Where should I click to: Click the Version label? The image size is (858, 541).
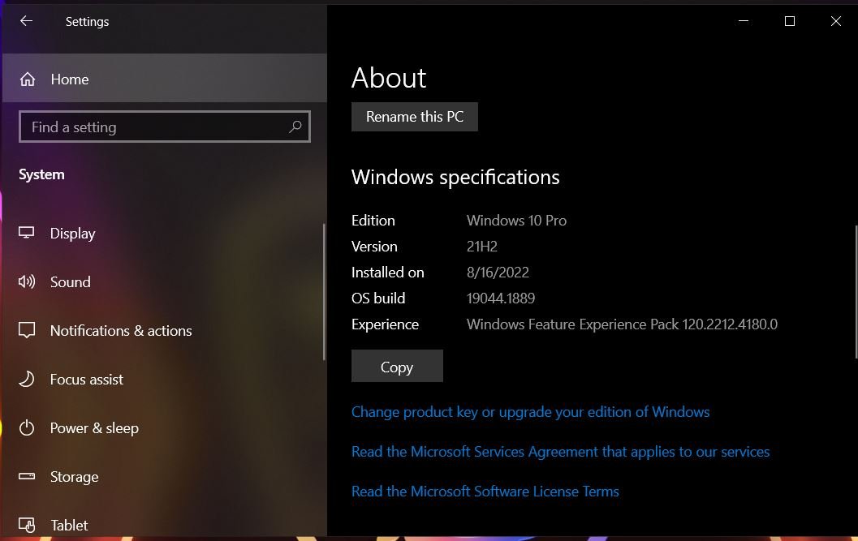pos(374,246)
